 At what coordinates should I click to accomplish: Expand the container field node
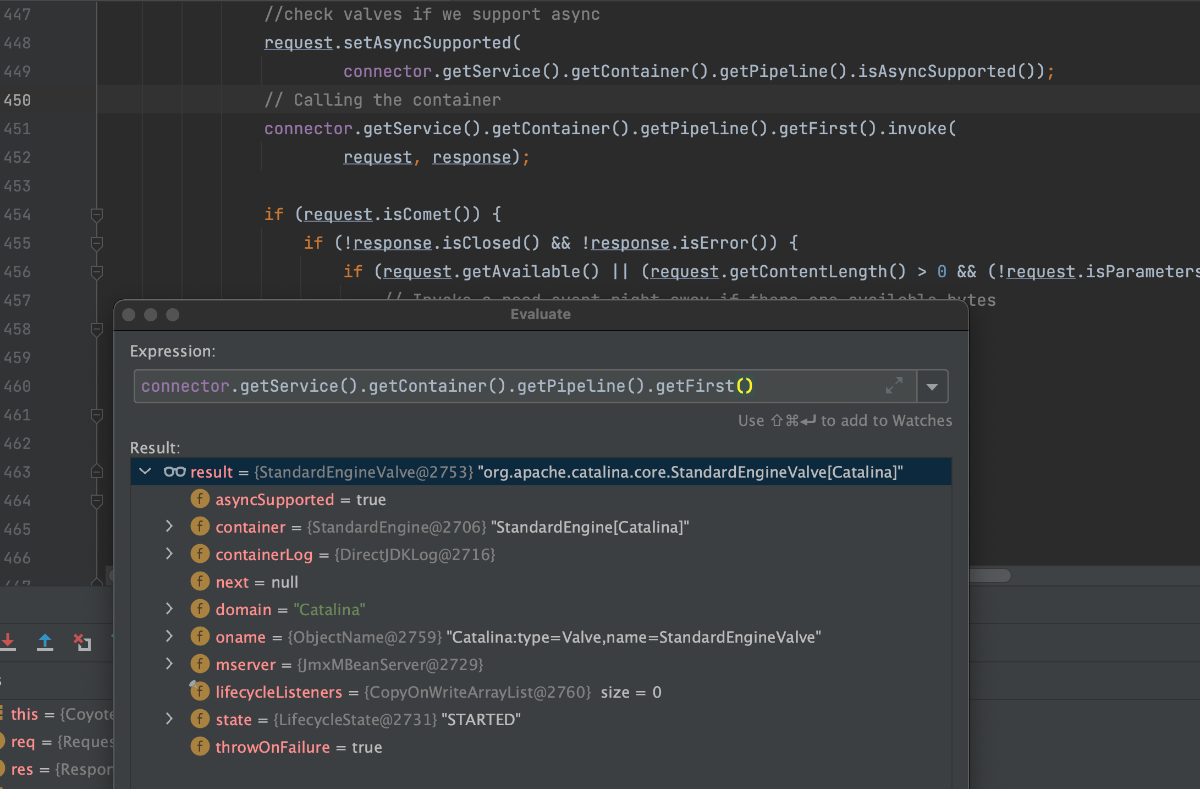(x=169, y=527)
